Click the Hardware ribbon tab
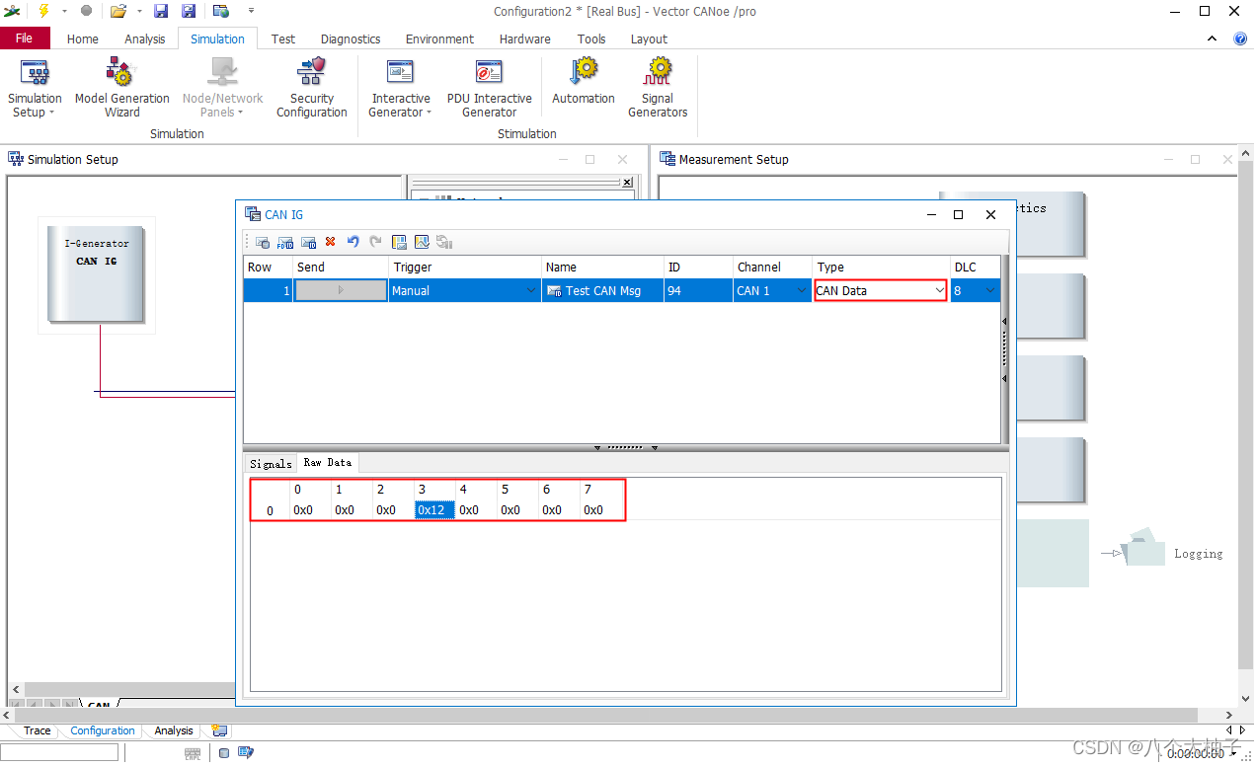The width and height of the screenshot is (1256, 767). [525, 38]
